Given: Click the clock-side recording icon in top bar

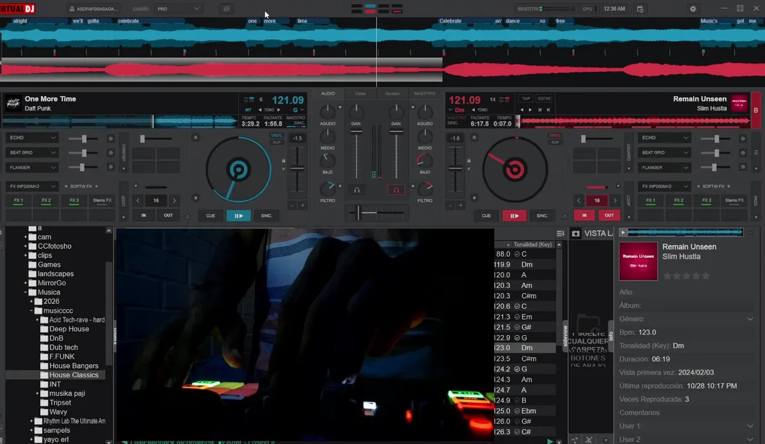Looking at the screenshot, I should tap(640, 9).
